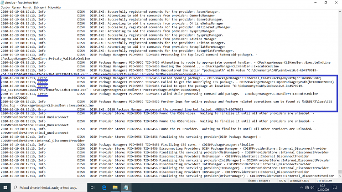Click 'Failed to get the underlying CBS package' line
The width and height of the screenshot is (342, 192).
click(167, 82)
